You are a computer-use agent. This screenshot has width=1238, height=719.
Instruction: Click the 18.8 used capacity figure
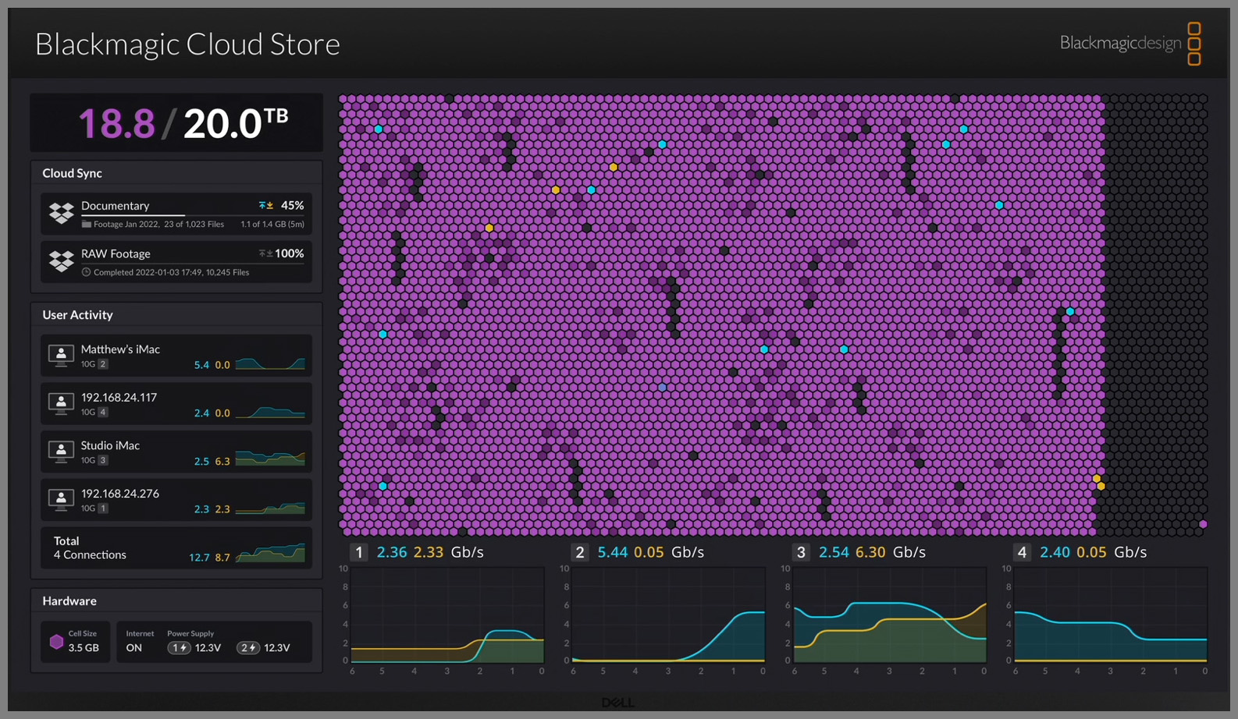[117, 123]
